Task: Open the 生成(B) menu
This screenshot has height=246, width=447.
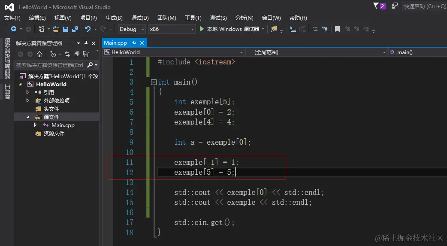Action: pyautogui.click(x=114, y=18)
